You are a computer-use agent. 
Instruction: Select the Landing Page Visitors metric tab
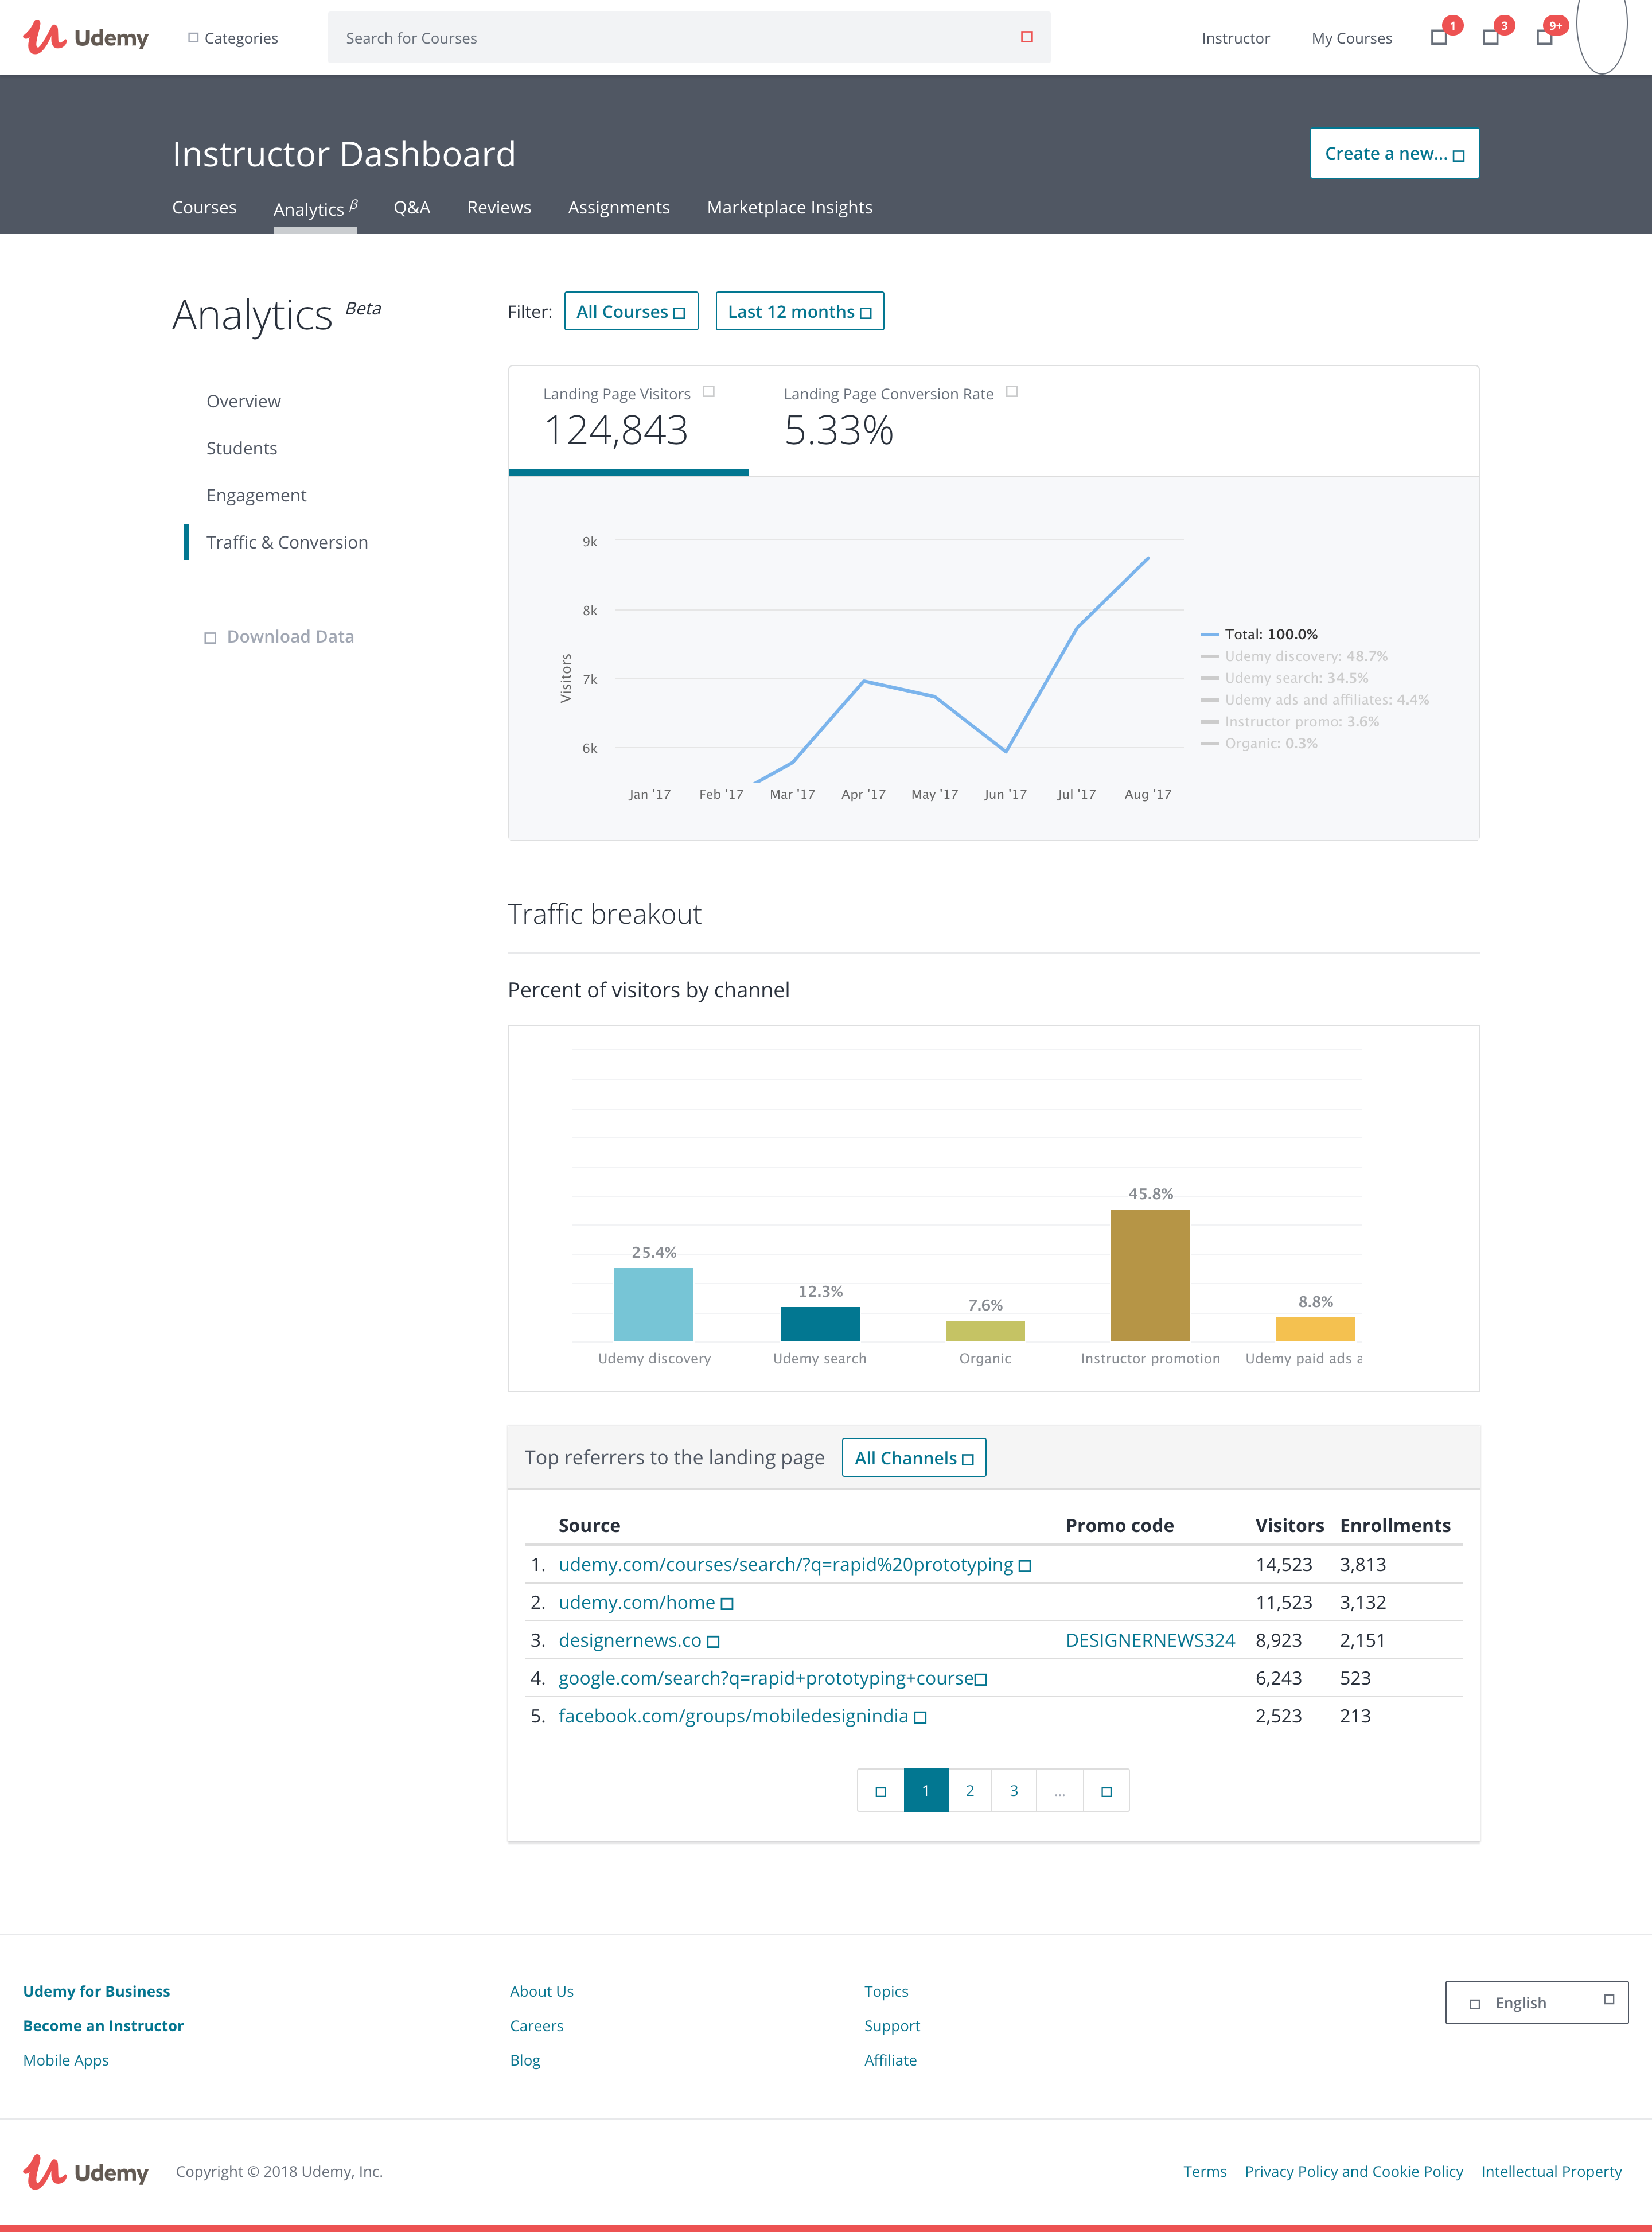click(629, 420)
